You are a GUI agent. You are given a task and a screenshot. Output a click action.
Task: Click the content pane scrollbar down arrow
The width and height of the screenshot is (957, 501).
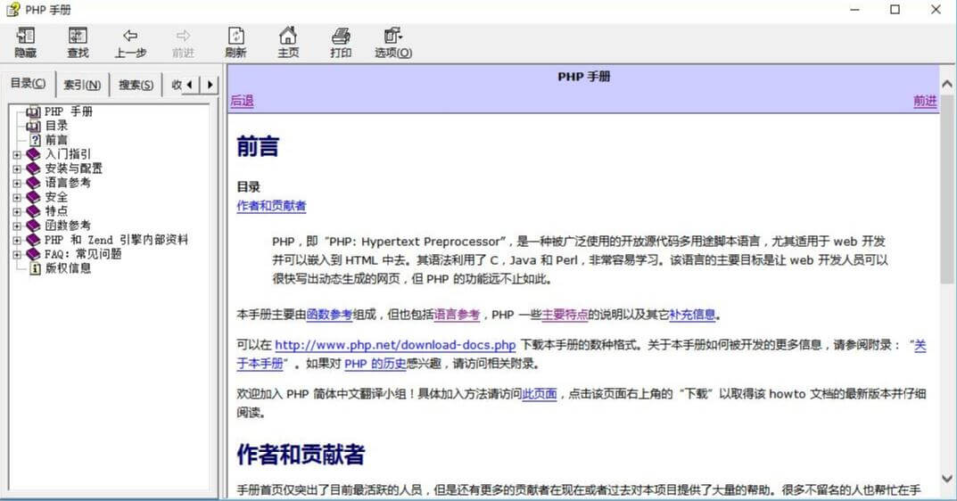click(x=947, y=479)
